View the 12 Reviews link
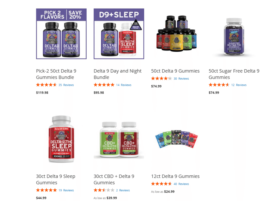The width and height of the screenshot is (277, 201). [x=239, y=85]
